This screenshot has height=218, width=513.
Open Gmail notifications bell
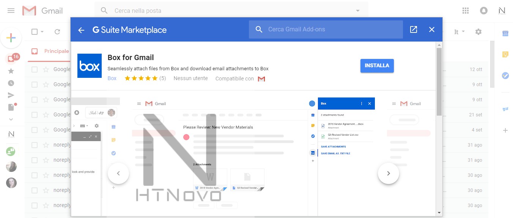(x=483, y=10)
